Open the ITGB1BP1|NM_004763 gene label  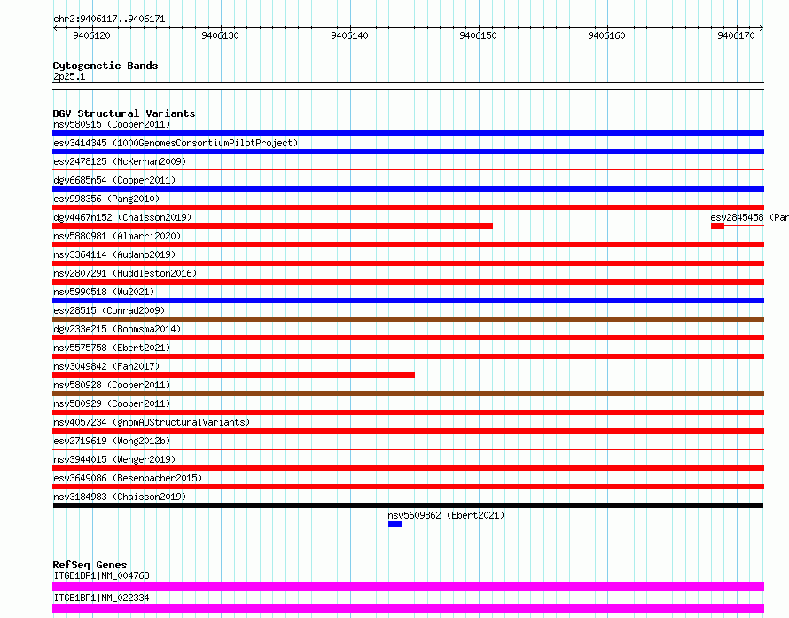point(101,575)
